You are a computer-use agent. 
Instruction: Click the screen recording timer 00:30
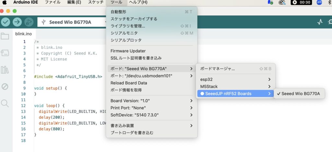[x=301, y=2]
